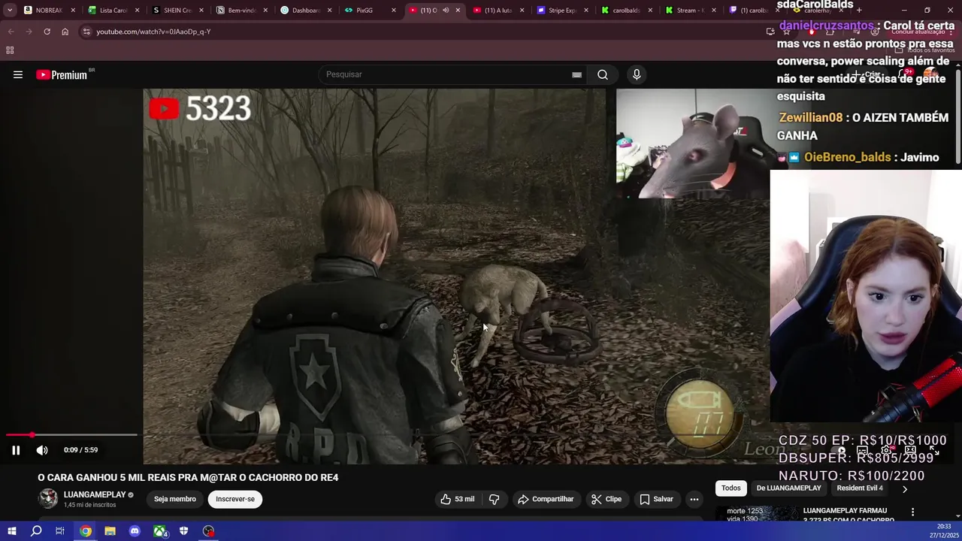Click the Seja membro button
The width and height of the screenshot is (962, 541).
(175, 499)
